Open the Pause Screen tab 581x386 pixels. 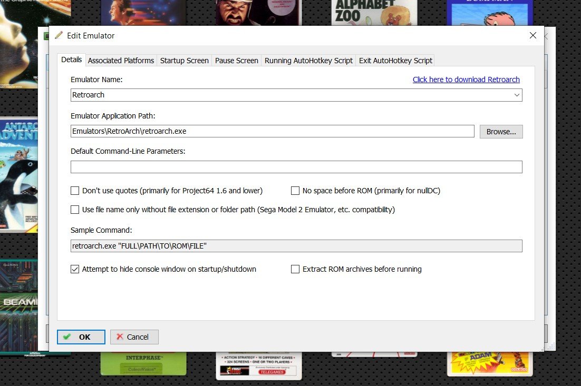pyautogui.click(x=236, y=61)
